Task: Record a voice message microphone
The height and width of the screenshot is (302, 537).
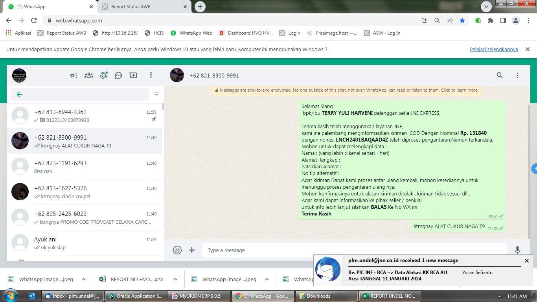Action: [517, 250]
